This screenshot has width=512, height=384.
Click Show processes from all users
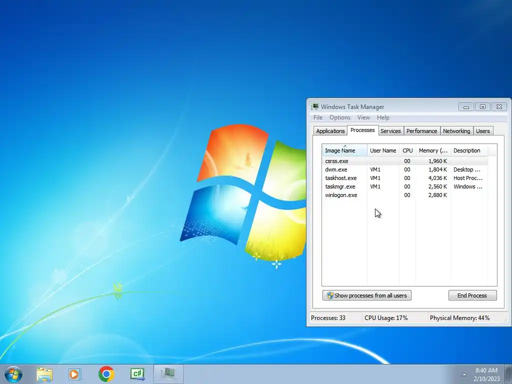[366, 295]
